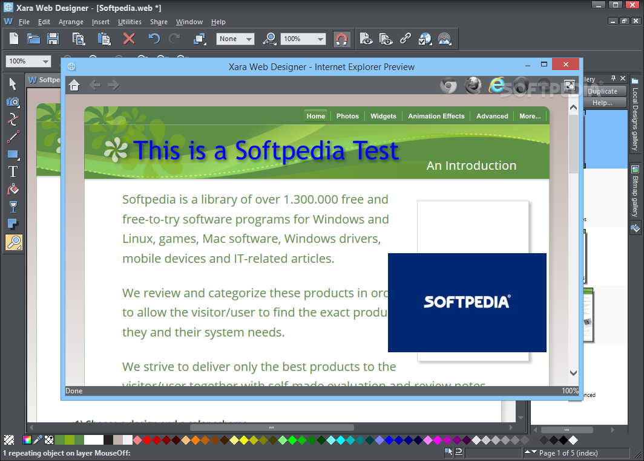Click the globe with checkmark export icon
Image resolution: width=644 pixels, height=461 pixels.
(425, 39)
